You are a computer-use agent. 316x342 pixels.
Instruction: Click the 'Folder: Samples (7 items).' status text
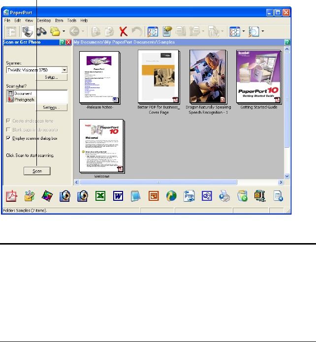pyautogui.click(x=25, y=211)
